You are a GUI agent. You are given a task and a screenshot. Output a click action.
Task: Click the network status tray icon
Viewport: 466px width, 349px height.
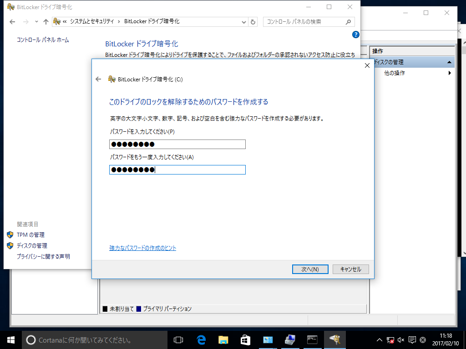click(390, 340)
